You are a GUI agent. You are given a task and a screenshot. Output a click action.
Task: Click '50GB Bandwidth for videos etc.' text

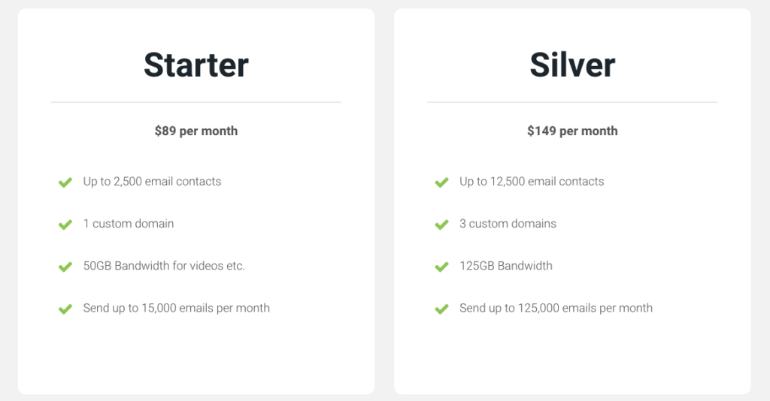click(x=164, y=266)
